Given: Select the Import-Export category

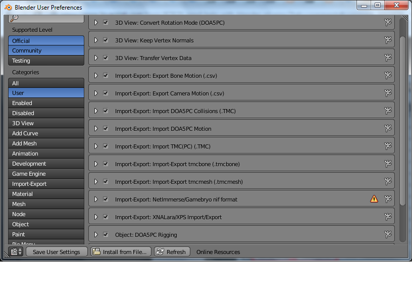Looking at the screenshot, I should click(46, 184).
